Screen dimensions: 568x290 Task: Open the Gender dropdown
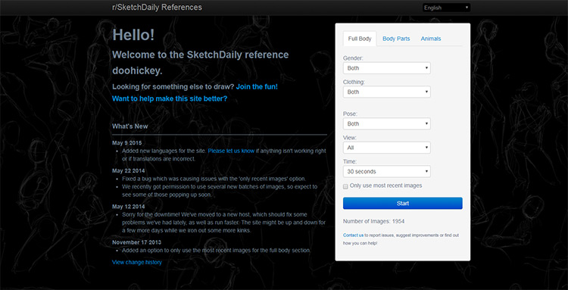[386, 68]
